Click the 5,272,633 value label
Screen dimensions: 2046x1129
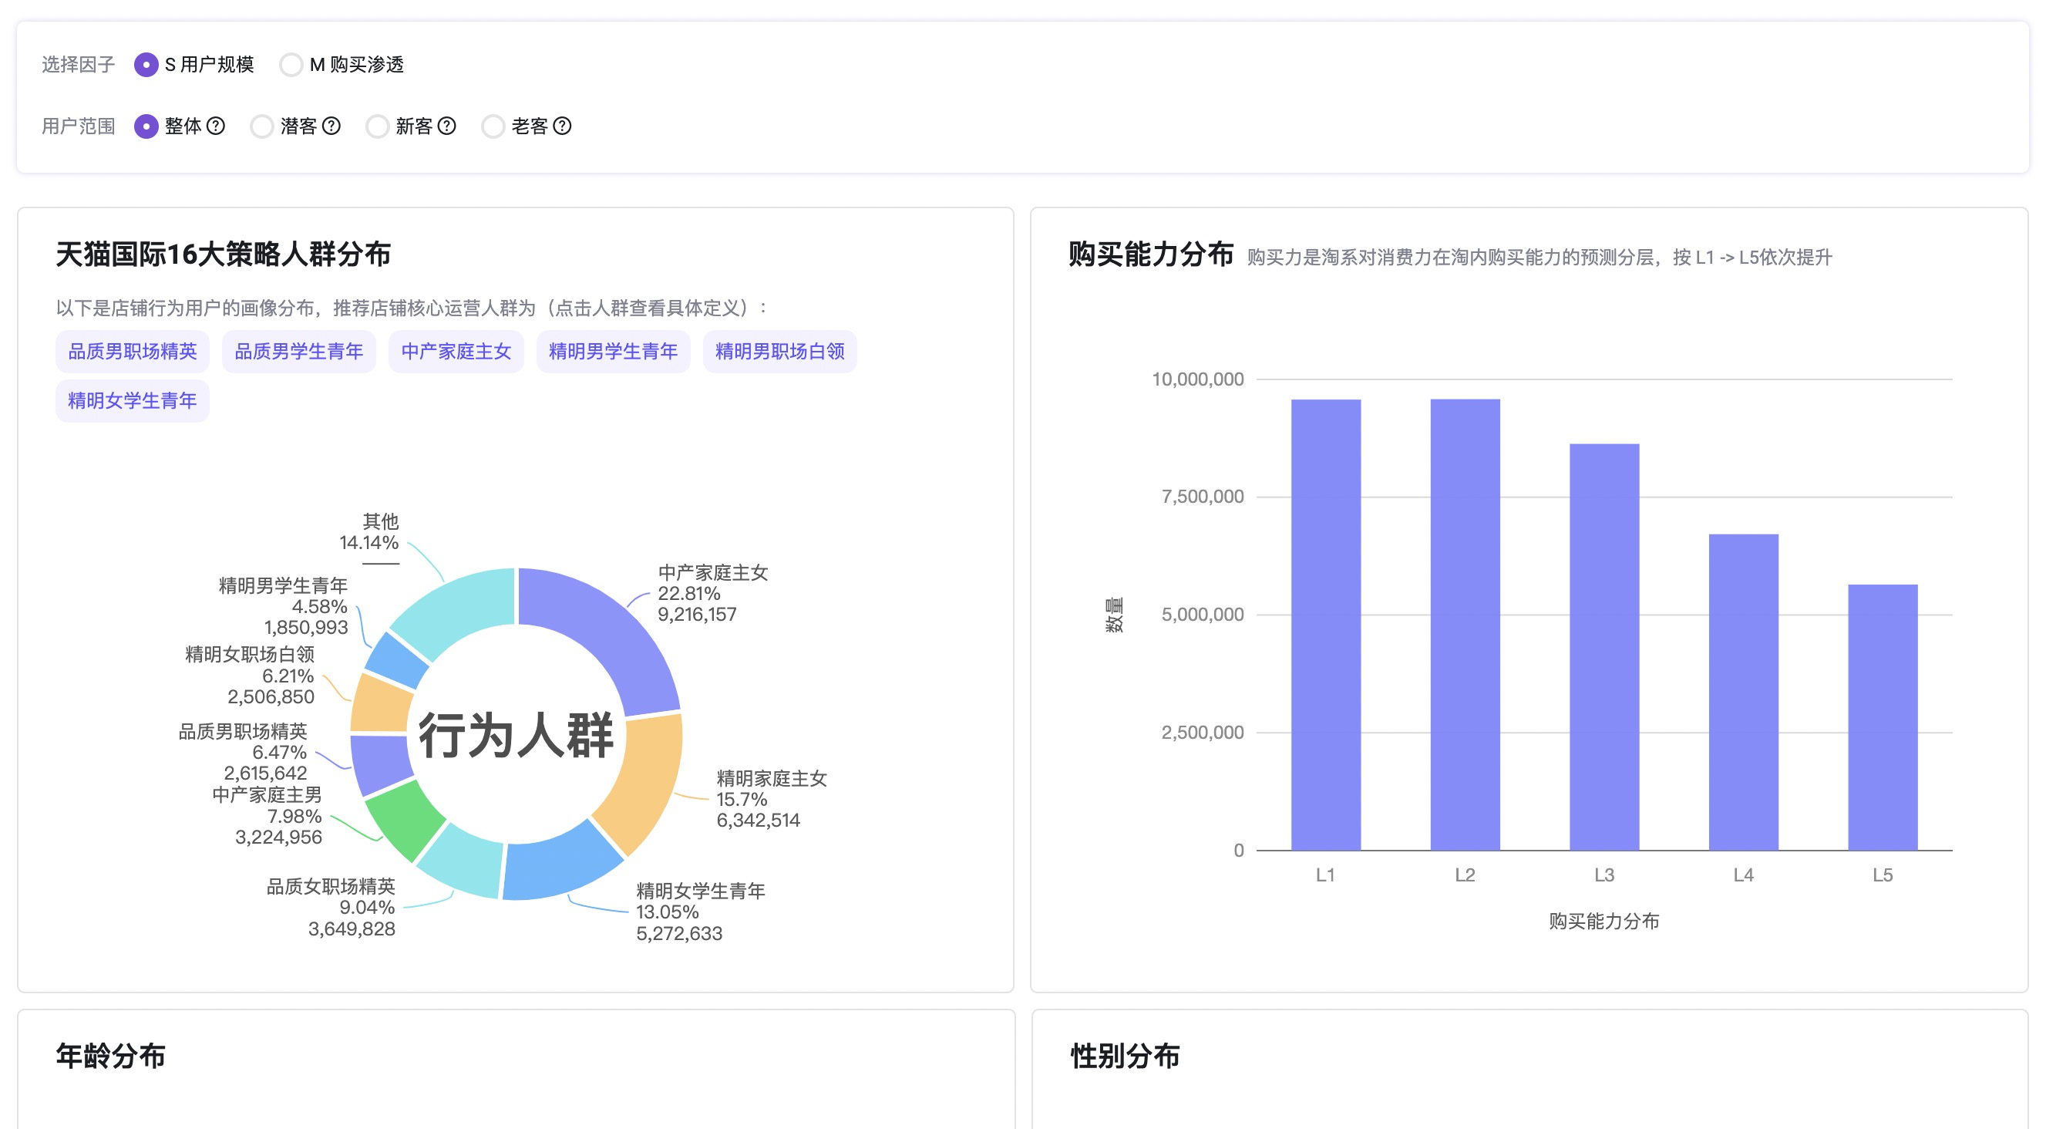click(x=679, y=933)
